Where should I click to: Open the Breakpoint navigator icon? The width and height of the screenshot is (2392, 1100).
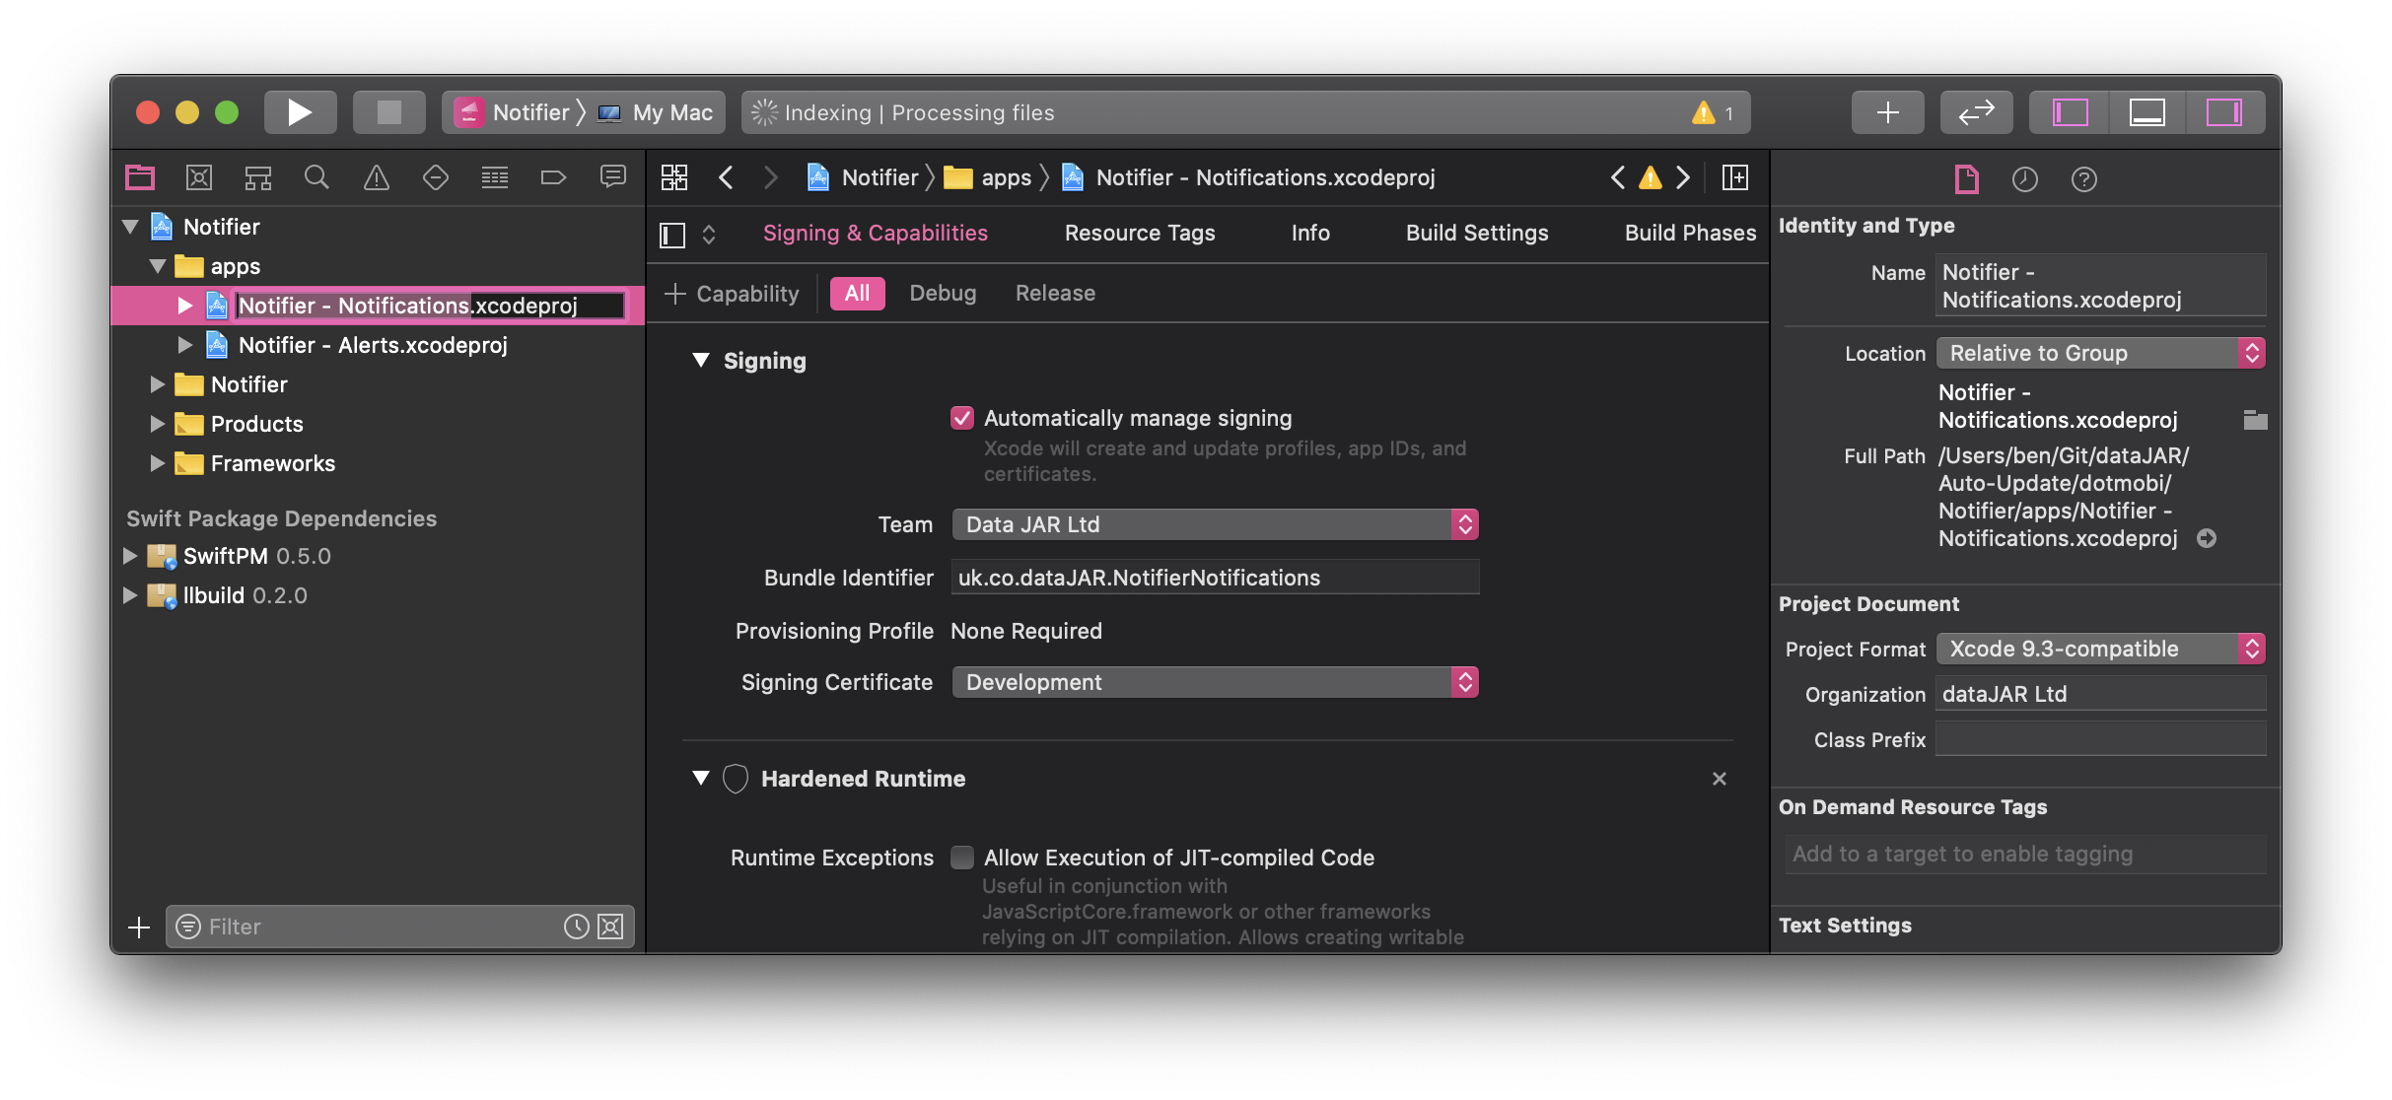(553, 177)
